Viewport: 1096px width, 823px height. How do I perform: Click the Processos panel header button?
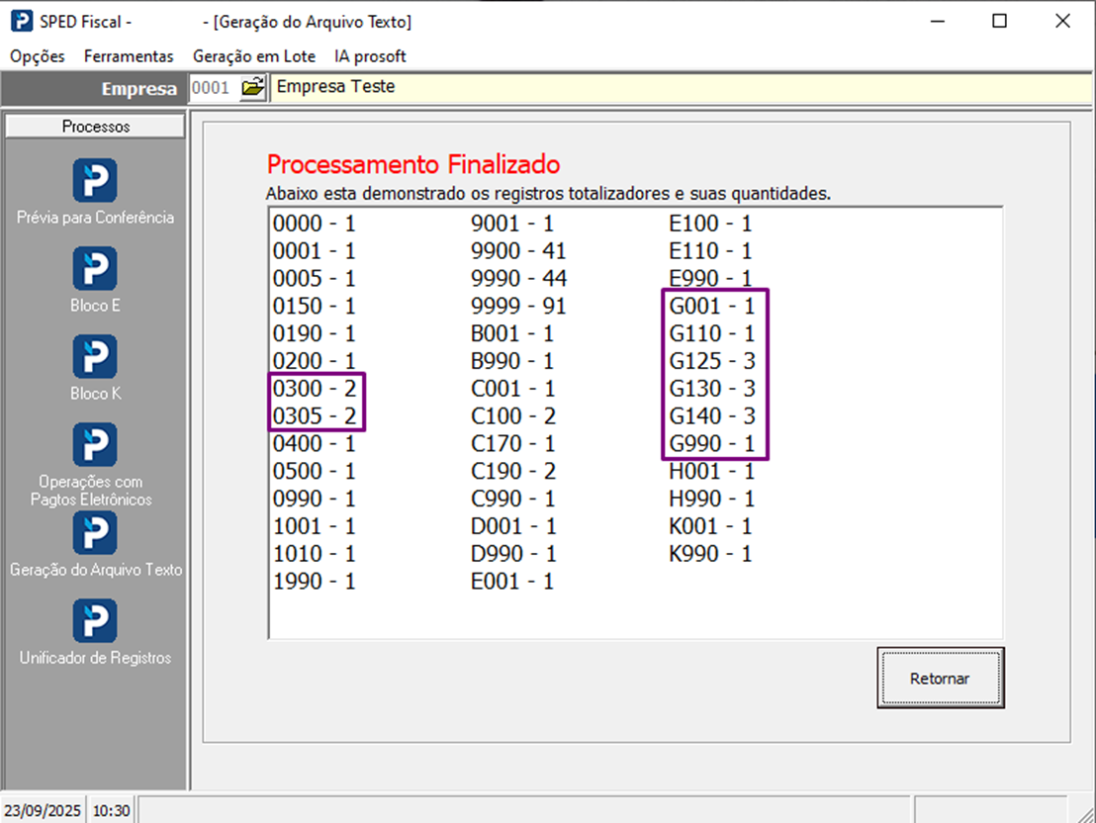(95, 127)
